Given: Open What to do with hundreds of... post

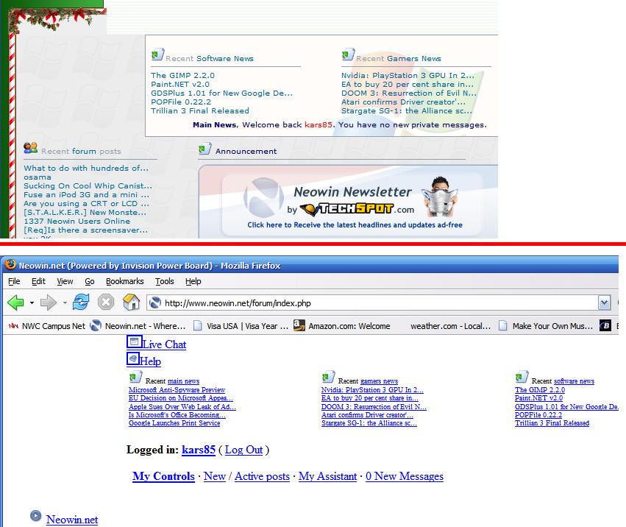Looking at the screenshot, I should [x=86, y=169].
